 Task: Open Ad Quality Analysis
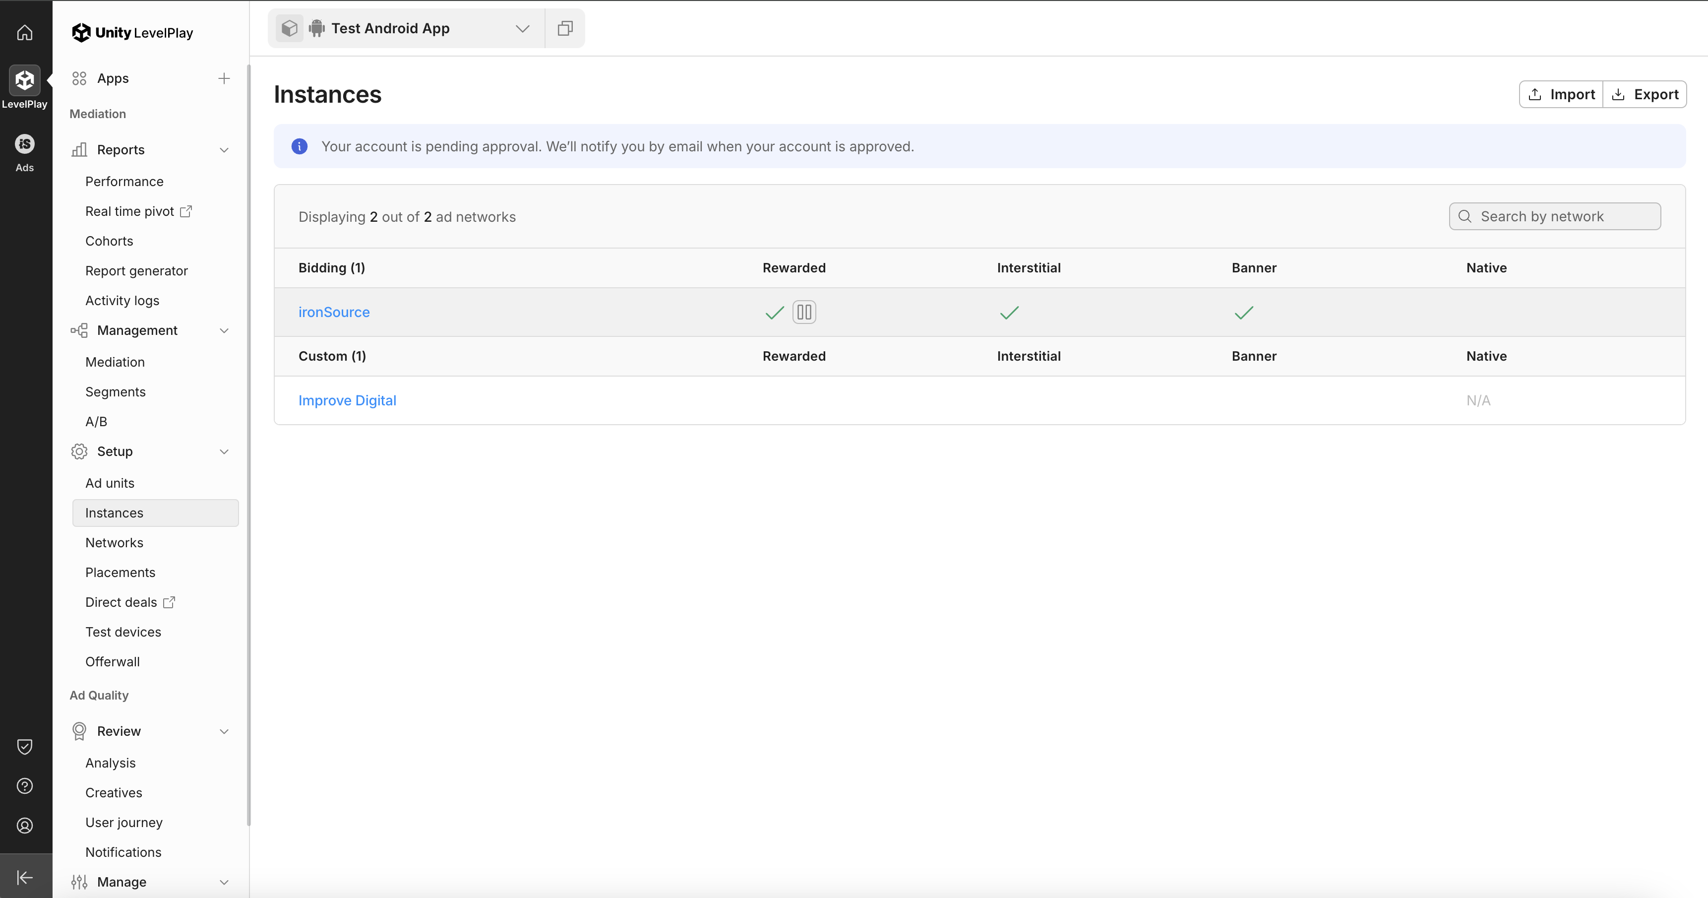pos(110,764)
